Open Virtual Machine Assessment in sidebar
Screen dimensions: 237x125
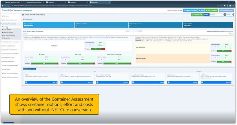[11, 42]
